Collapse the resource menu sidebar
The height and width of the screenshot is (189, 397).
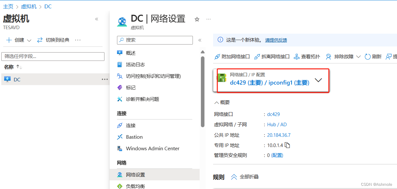point(200,40)
